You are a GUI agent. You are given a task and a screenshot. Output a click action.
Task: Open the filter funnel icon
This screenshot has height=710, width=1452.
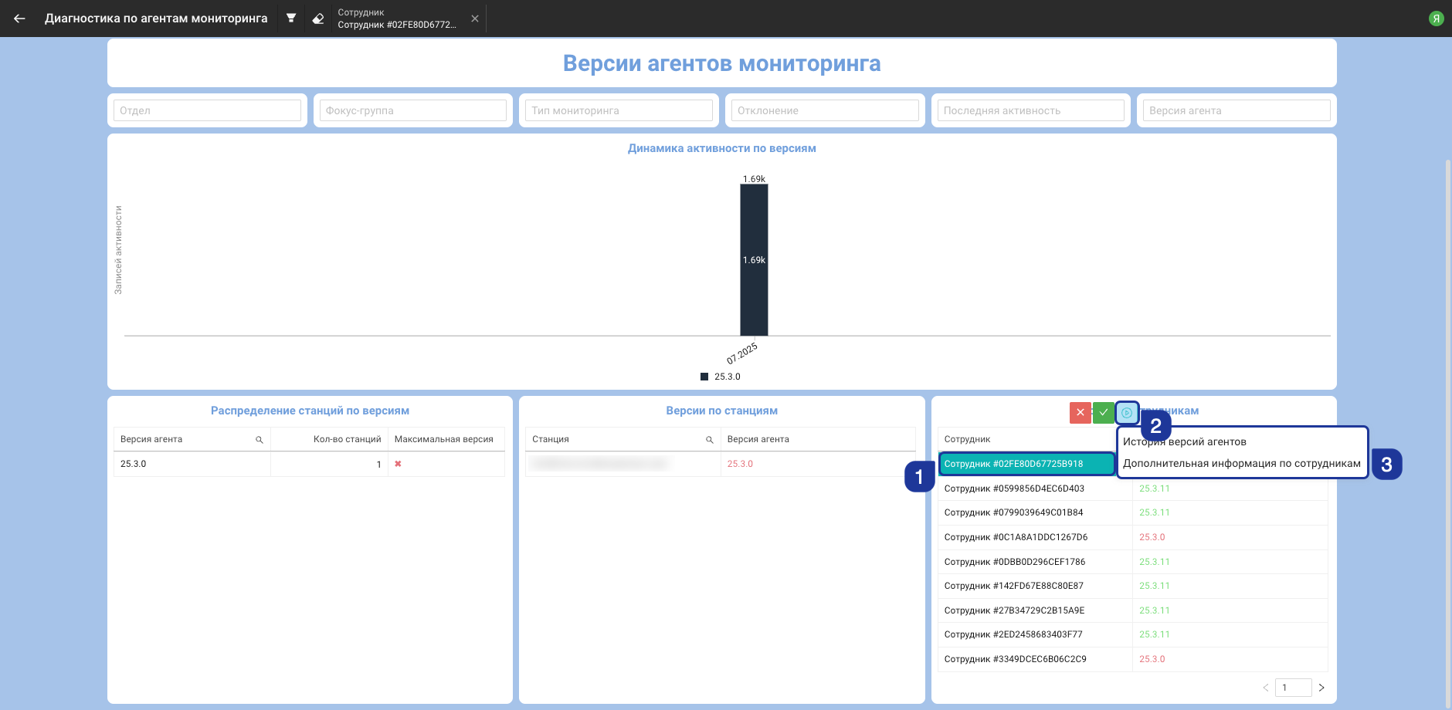[x=291, y=19]
